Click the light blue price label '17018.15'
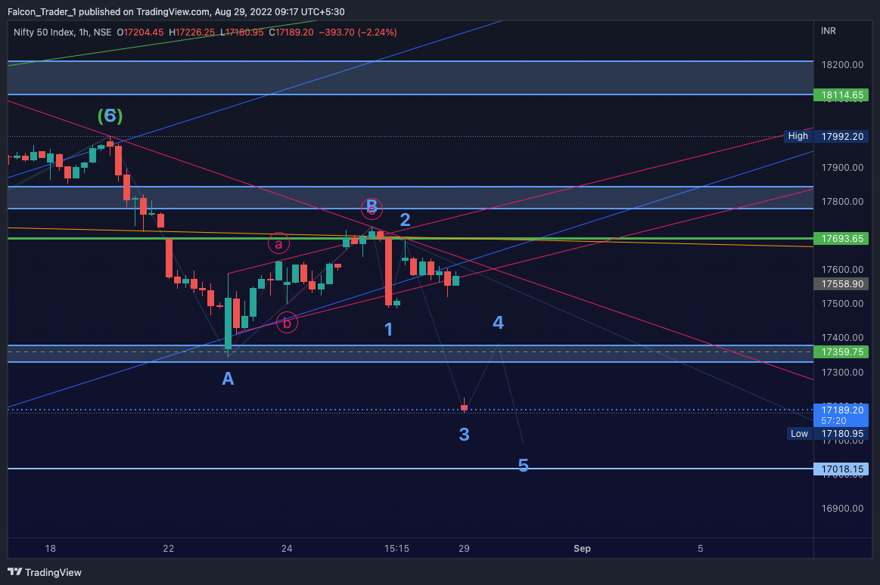Screen dimensions: 880x585 pyautogui.click(x=841, y=469)
